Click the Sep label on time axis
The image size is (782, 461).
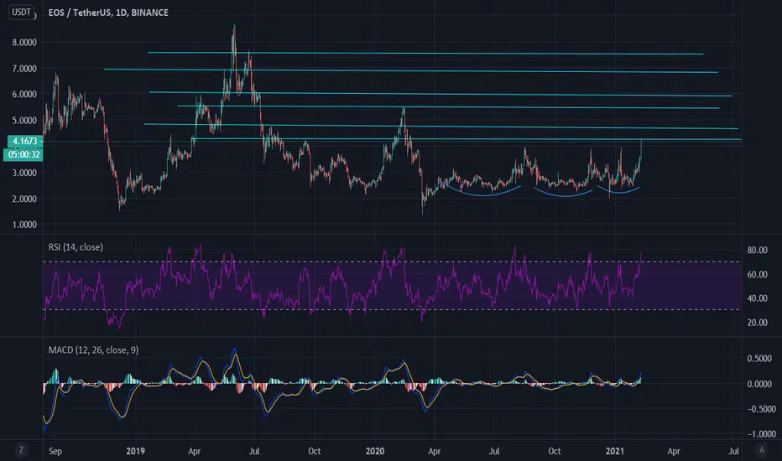(55, 451)
